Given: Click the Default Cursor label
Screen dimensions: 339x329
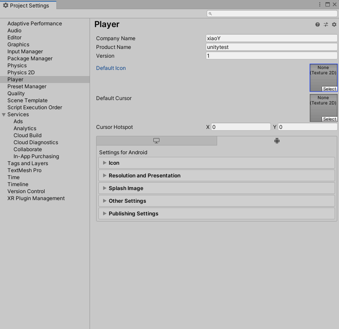Looking at the screenshot, I should pos(114,98).
